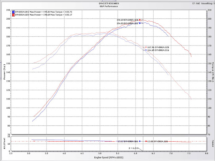Click the red air/fuel marker for DYNORUN.028
215x161 pixels.
[146, 141]
